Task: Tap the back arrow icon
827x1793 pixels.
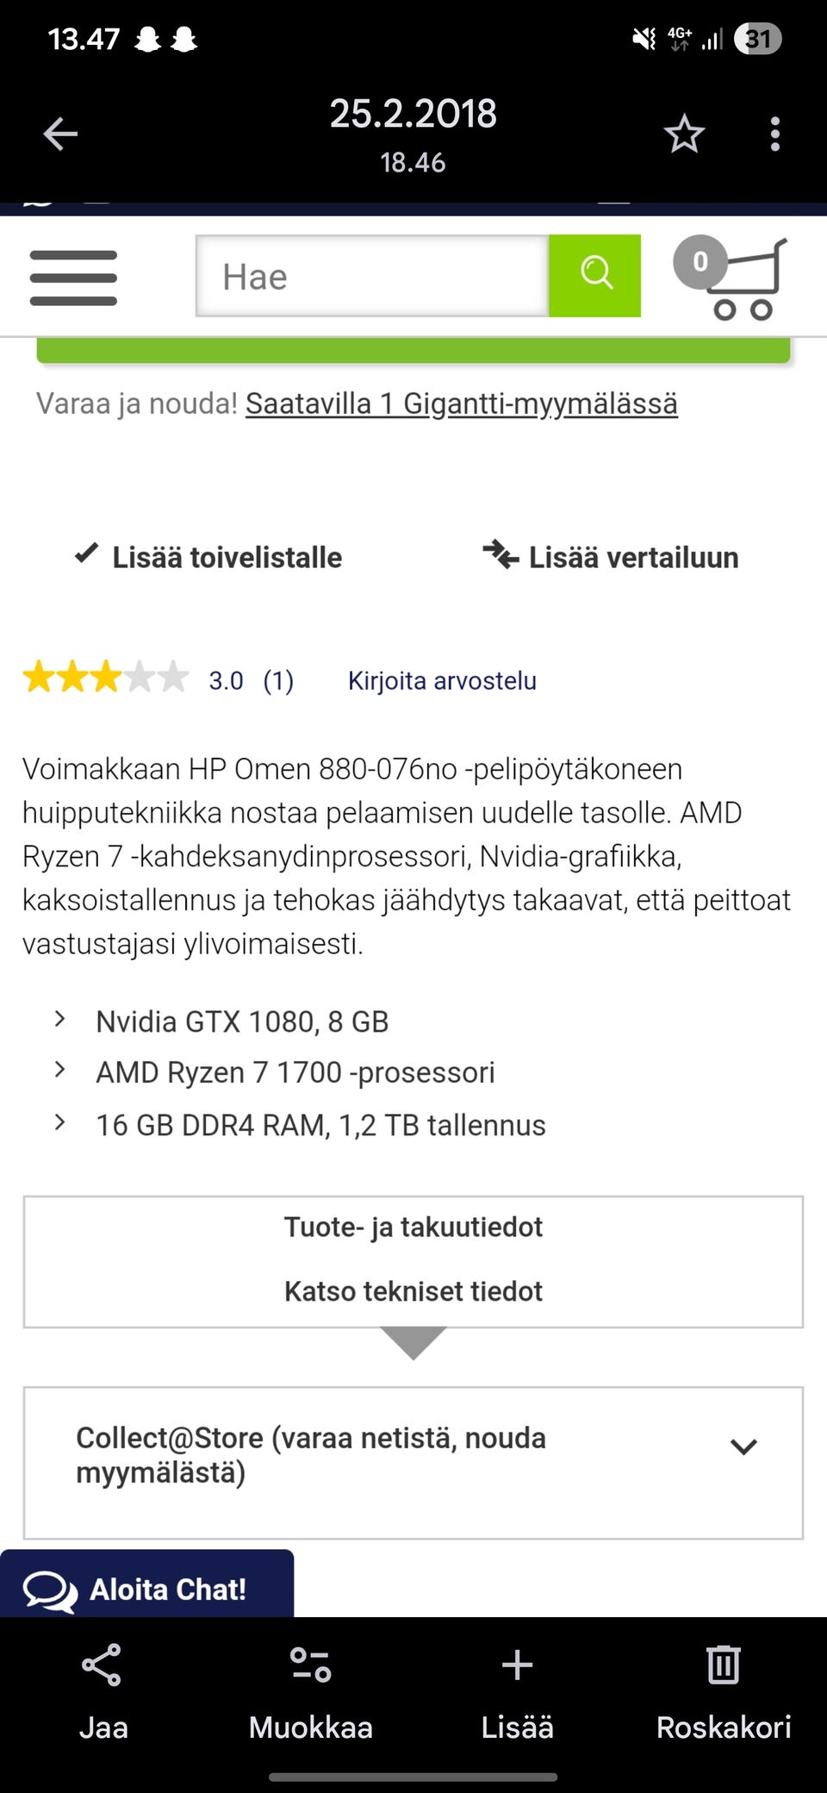Action: pos(60,134)
